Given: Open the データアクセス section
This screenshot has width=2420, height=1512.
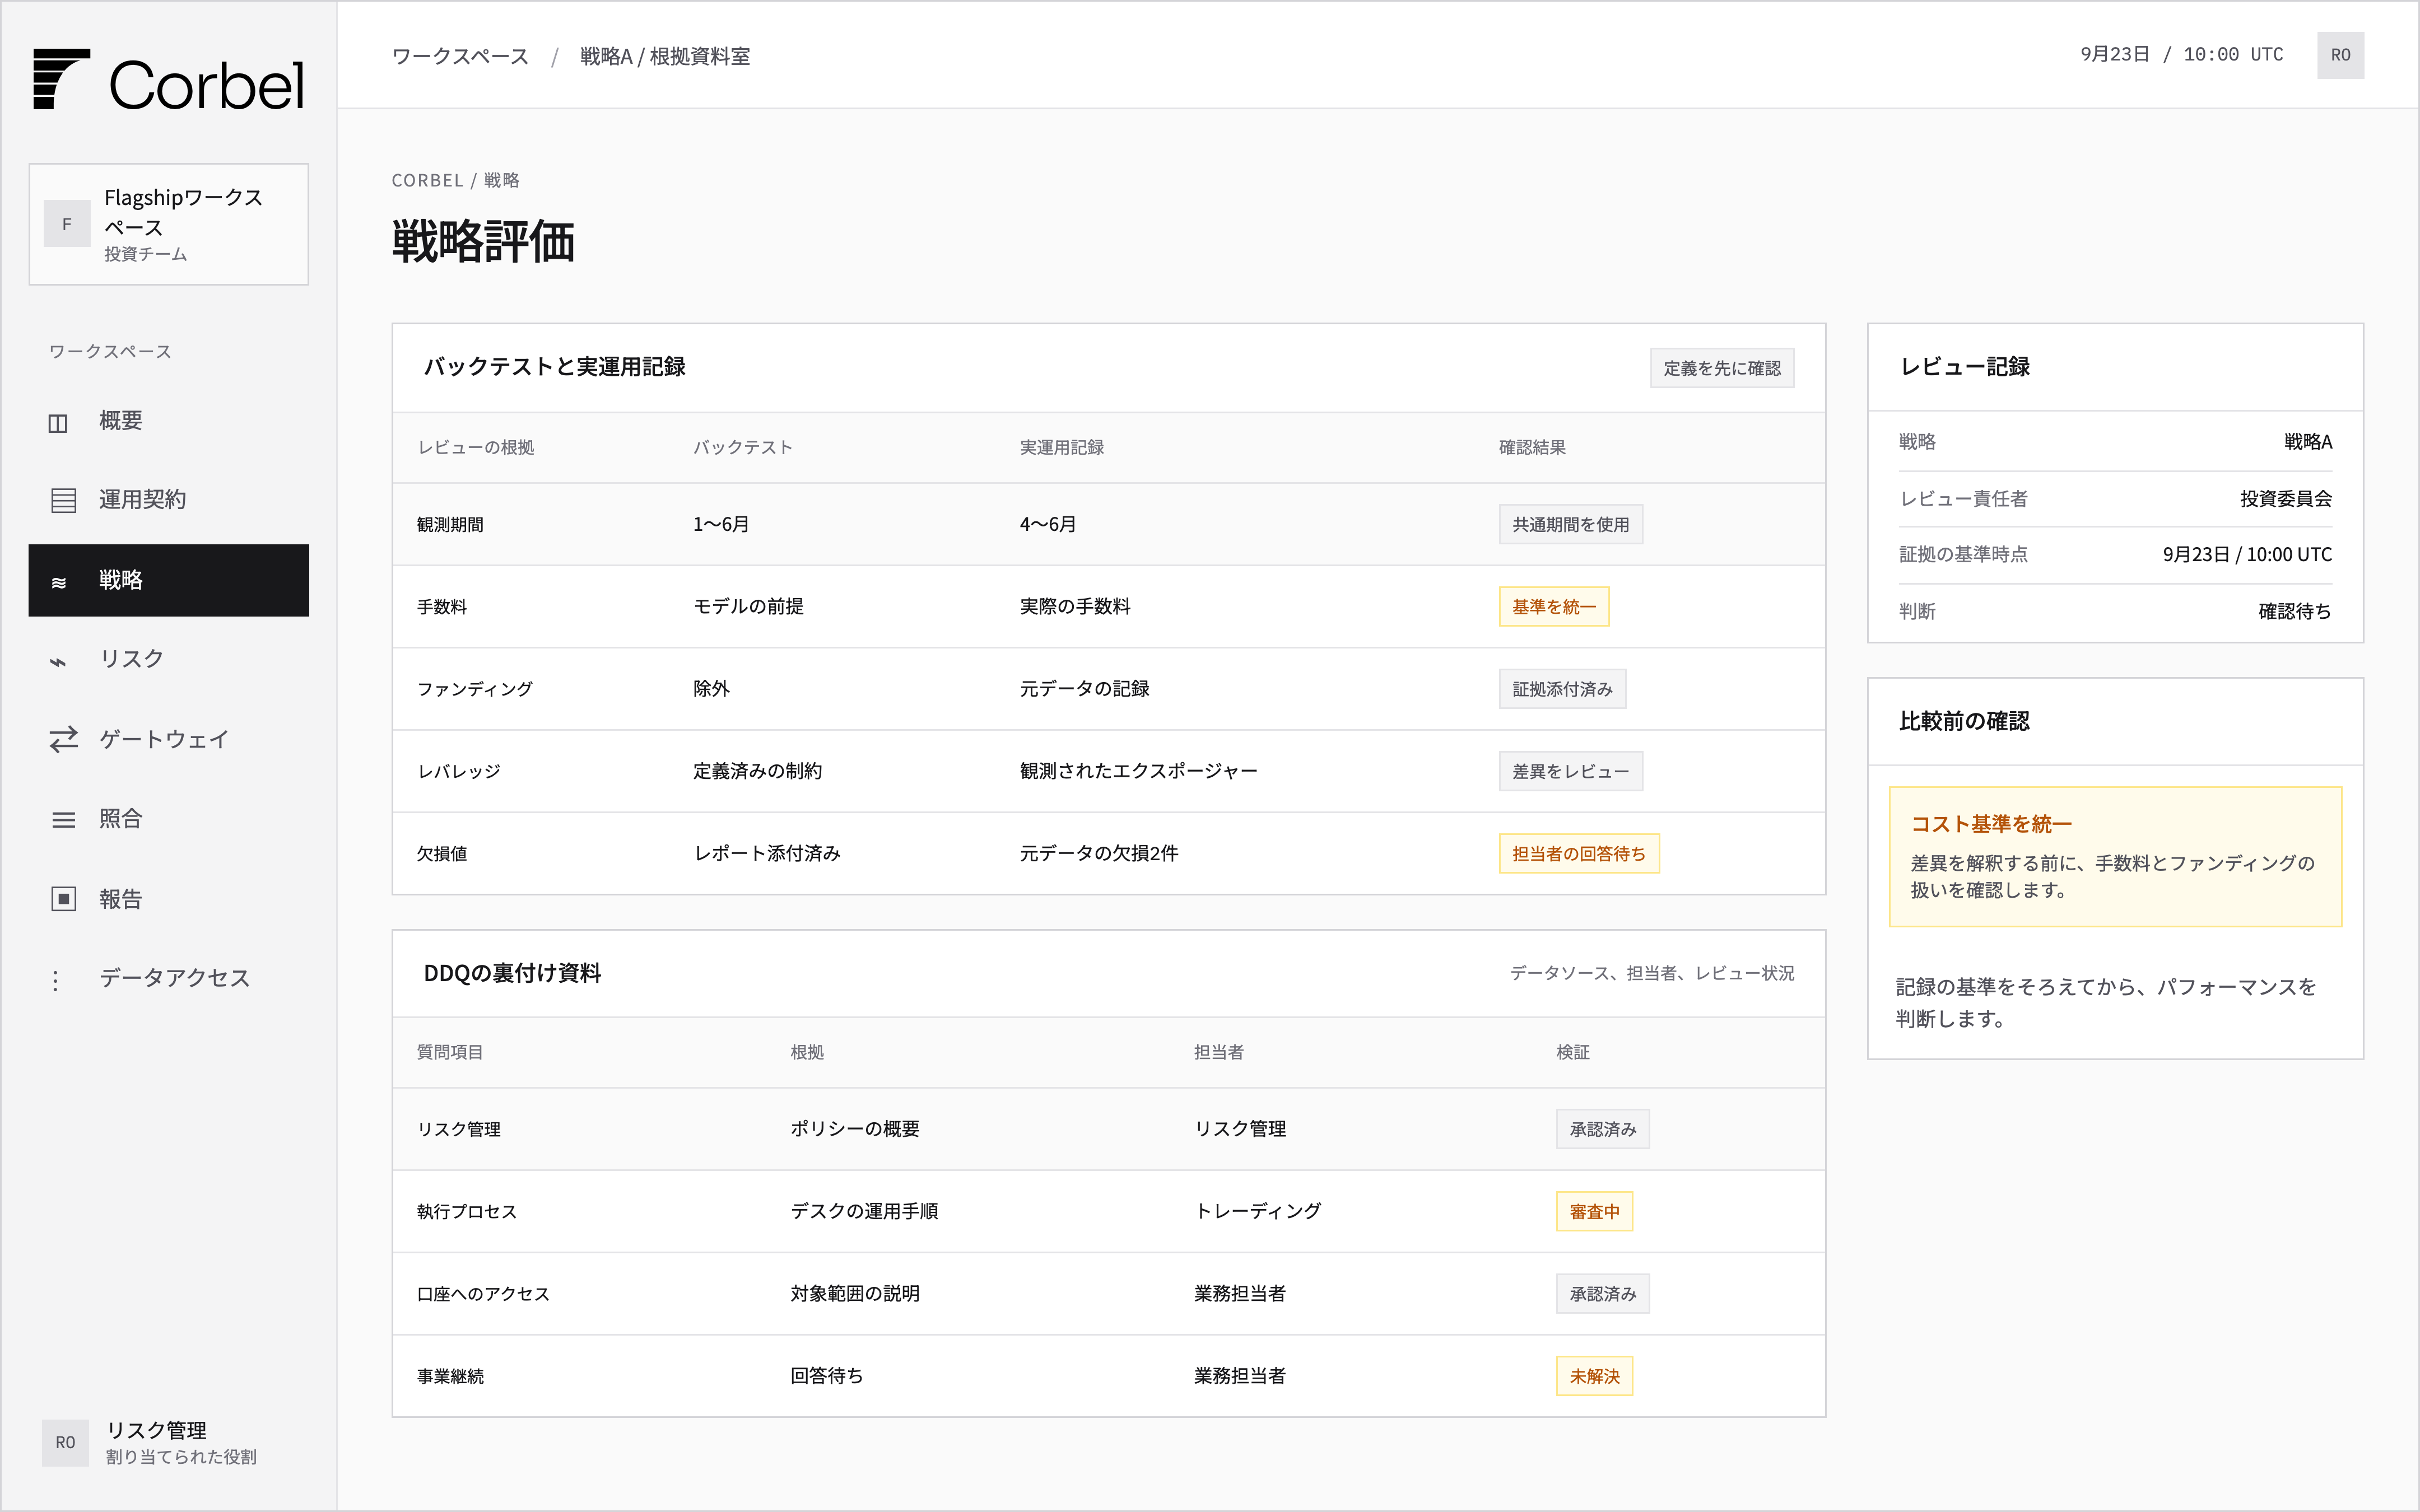Looking at the screenshot, I should click(x=168, y=978).
